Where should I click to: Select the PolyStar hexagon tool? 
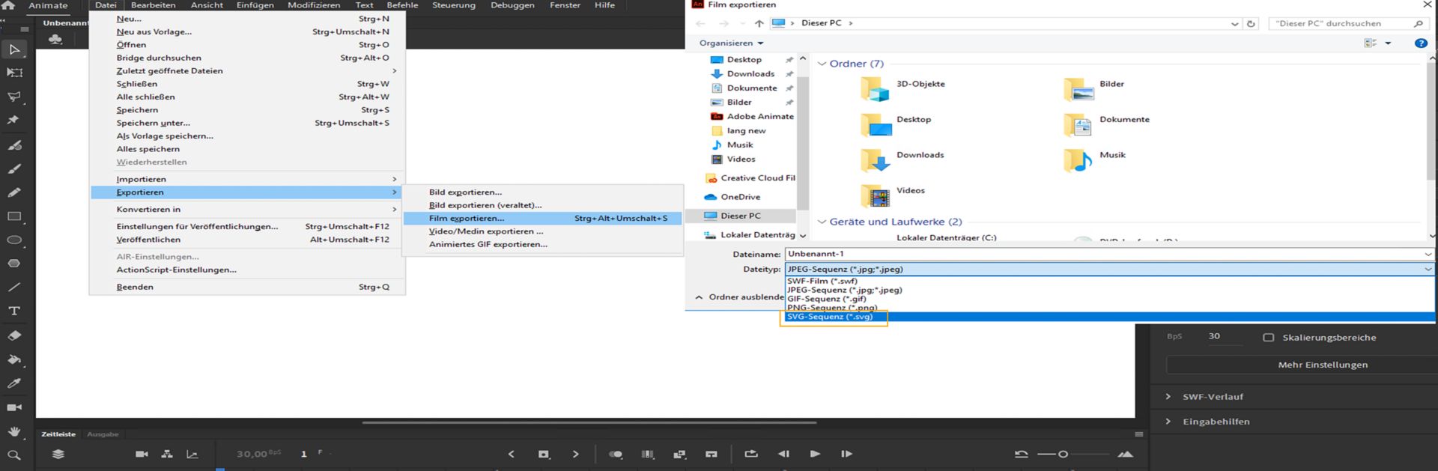tap(14, 264)
